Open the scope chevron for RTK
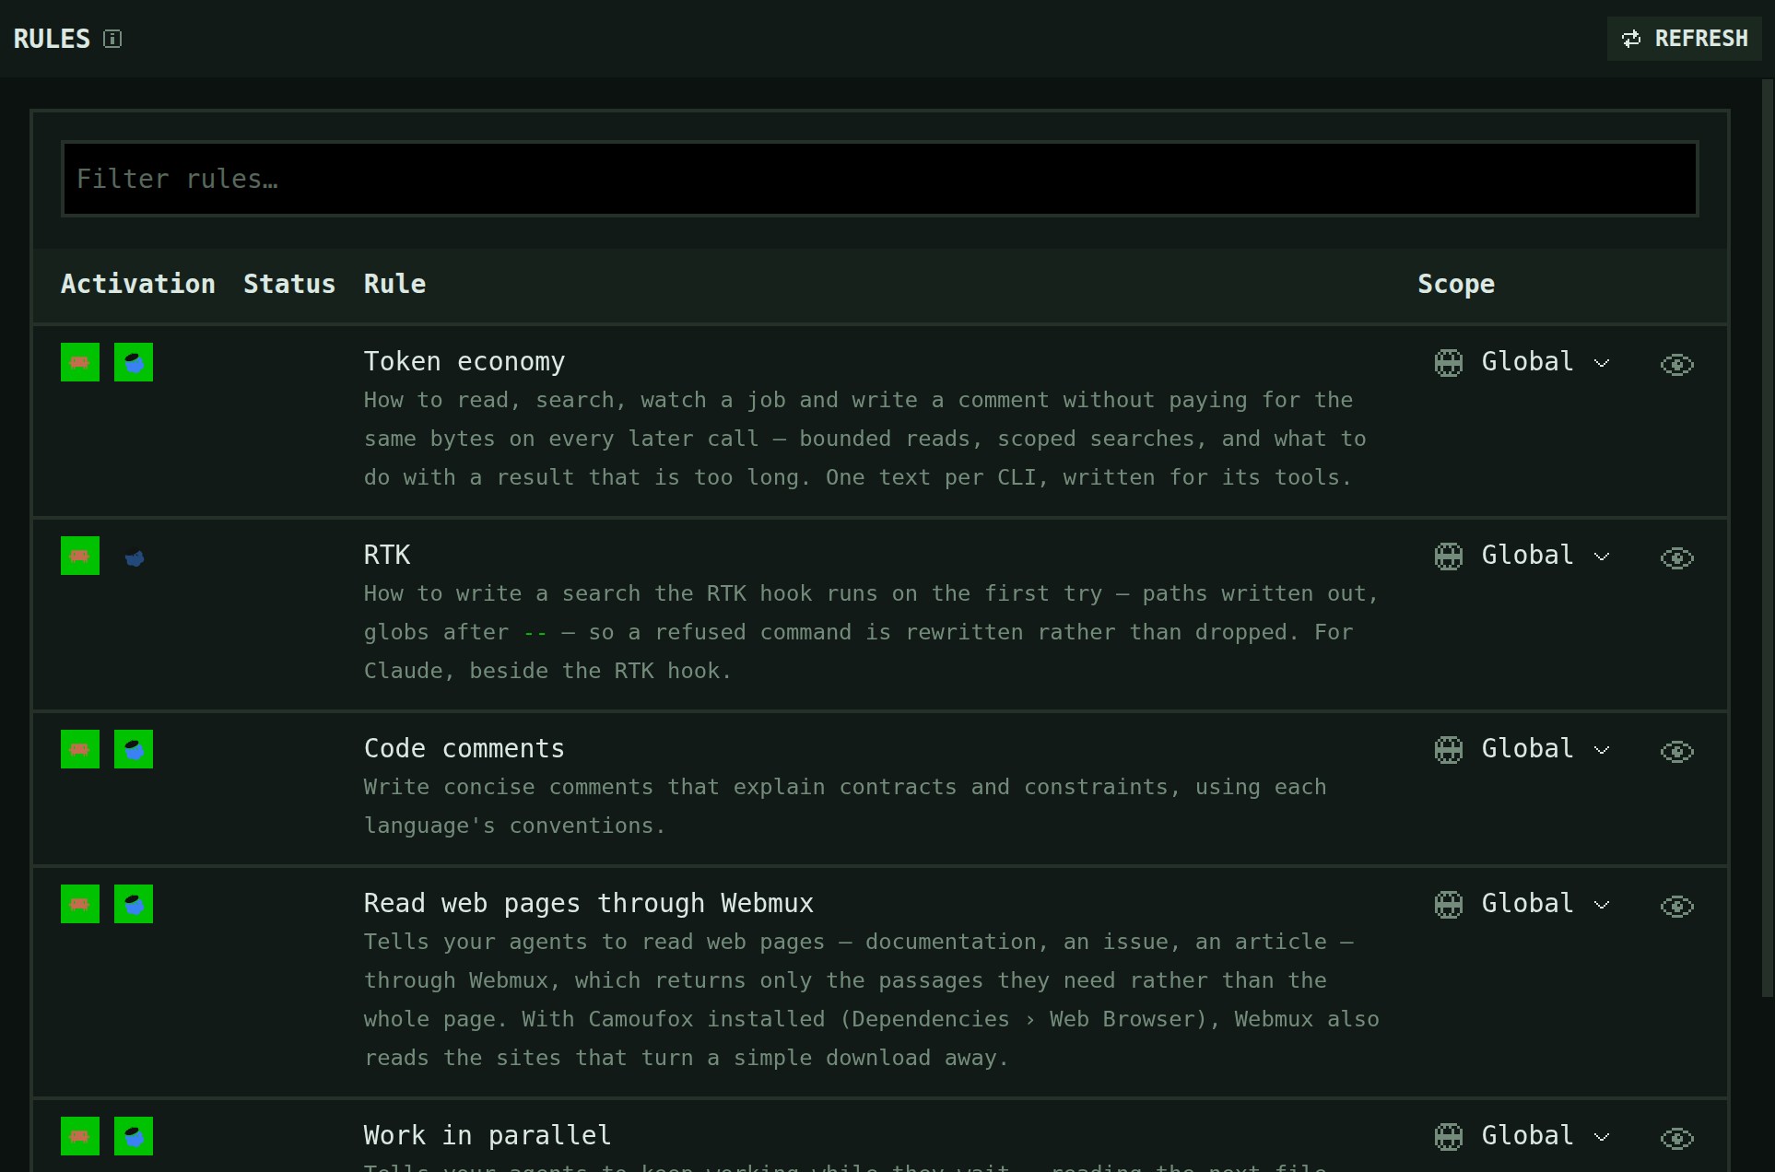This screenshot has height=1172, width=1775. tap(1602, 557)
